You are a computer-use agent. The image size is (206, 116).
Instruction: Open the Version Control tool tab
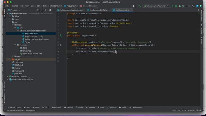14,107
